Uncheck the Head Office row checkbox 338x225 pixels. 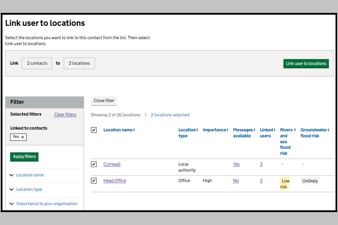coord(94,181)
